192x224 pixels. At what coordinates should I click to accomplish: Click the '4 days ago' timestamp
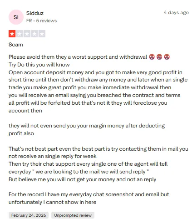pos(176,12)
